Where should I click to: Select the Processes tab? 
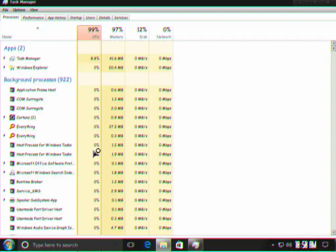point(11,17)
